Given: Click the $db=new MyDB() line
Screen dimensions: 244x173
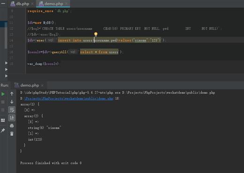Looking at the screenshot, I should 41,23.
